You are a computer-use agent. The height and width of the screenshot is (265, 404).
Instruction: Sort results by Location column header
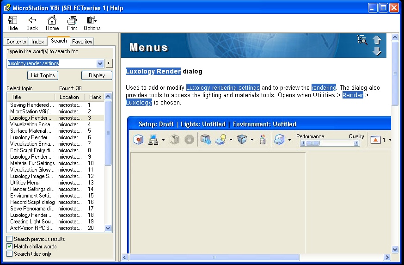click(69, 97)
